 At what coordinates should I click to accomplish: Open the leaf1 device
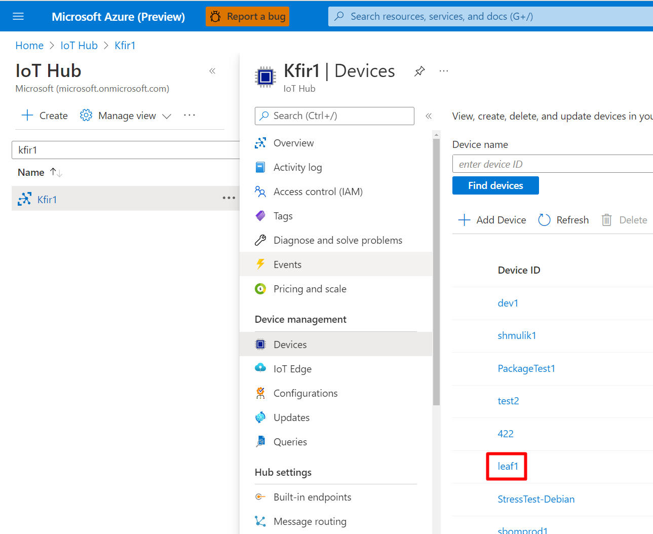coord(508,466)
